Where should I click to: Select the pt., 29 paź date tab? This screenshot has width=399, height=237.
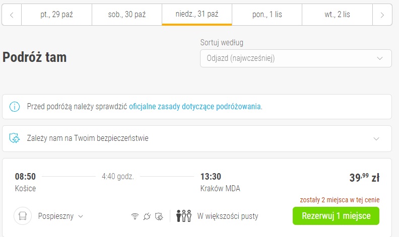tap(56, 15)
